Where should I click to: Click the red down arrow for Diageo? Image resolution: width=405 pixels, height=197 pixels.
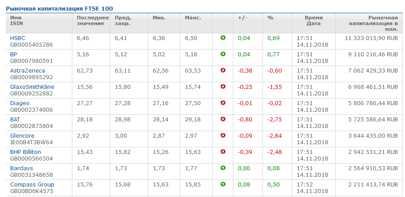pos(223,103)
